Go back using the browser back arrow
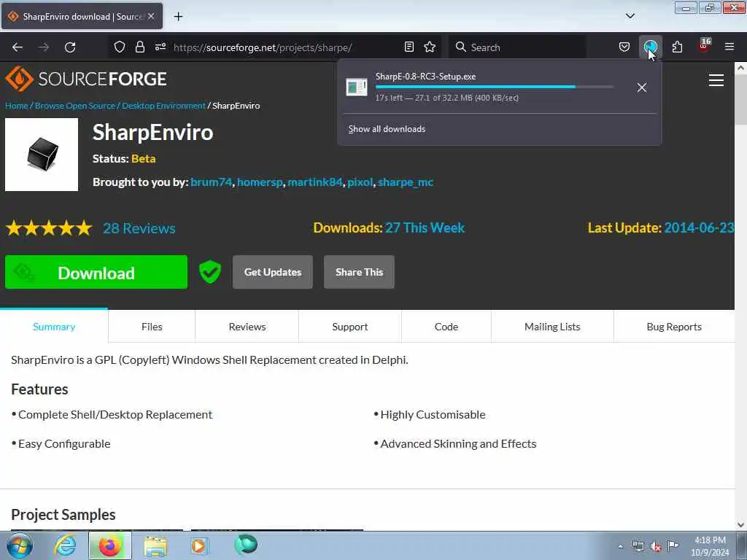 pyautogui.click(x=18, y=47)
